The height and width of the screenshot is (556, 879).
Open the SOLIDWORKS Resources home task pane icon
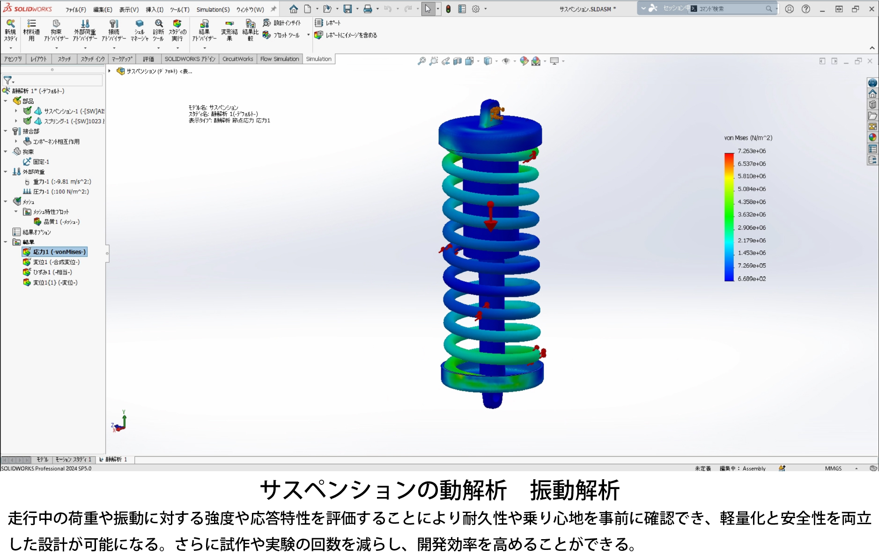click(872, 94)
